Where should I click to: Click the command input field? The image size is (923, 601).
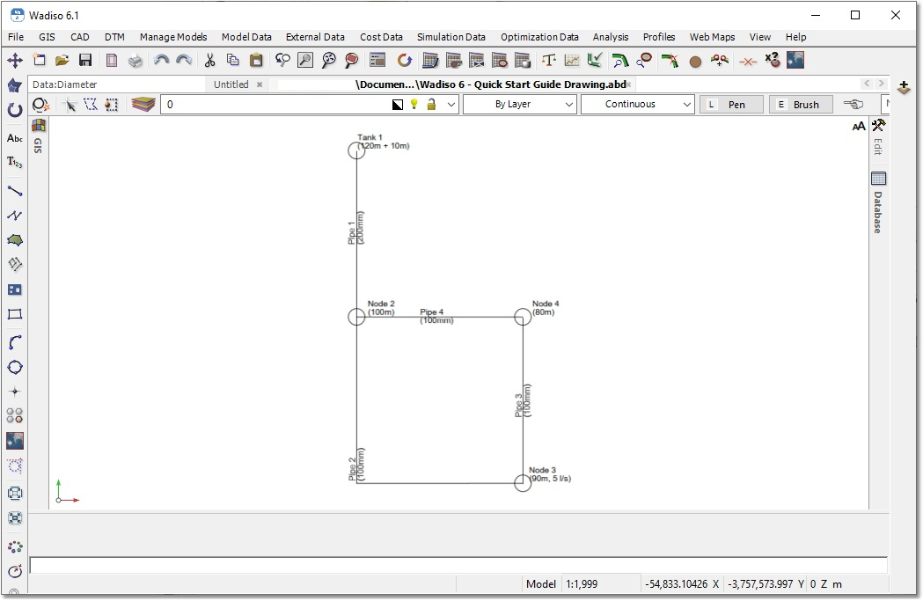458,565
